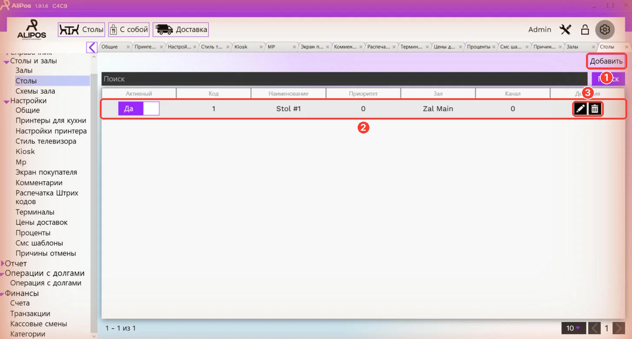This screenshot has height=339, width=632.
Task: Open Принтеры для кухни in the sidebar
Action: (x=51, y=120)
